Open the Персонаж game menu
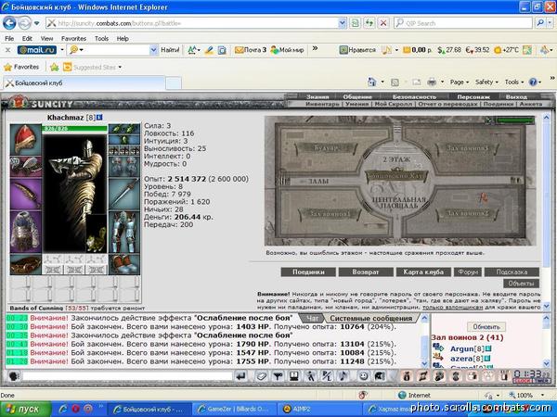 (473, 96)
